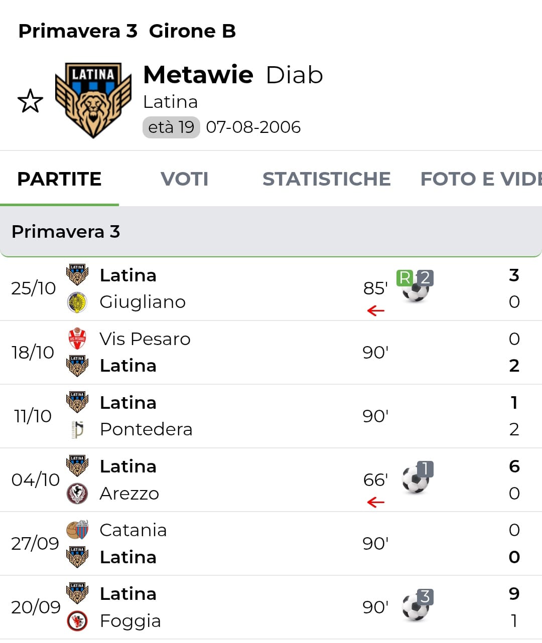Click the Giugliano team crest icon

click(77, 302)
